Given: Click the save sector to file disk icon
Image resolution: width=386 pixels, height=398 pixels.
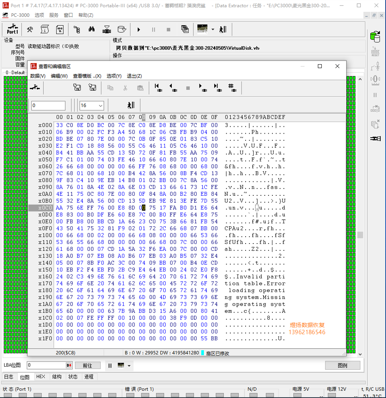Looking at the screenshot, I should (92, 87).
